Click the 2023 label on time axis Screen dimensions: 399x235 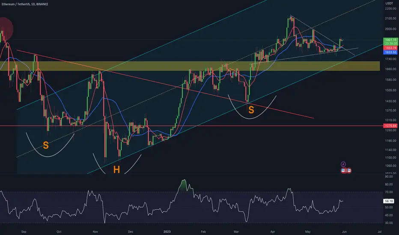(x=167, y=232)
